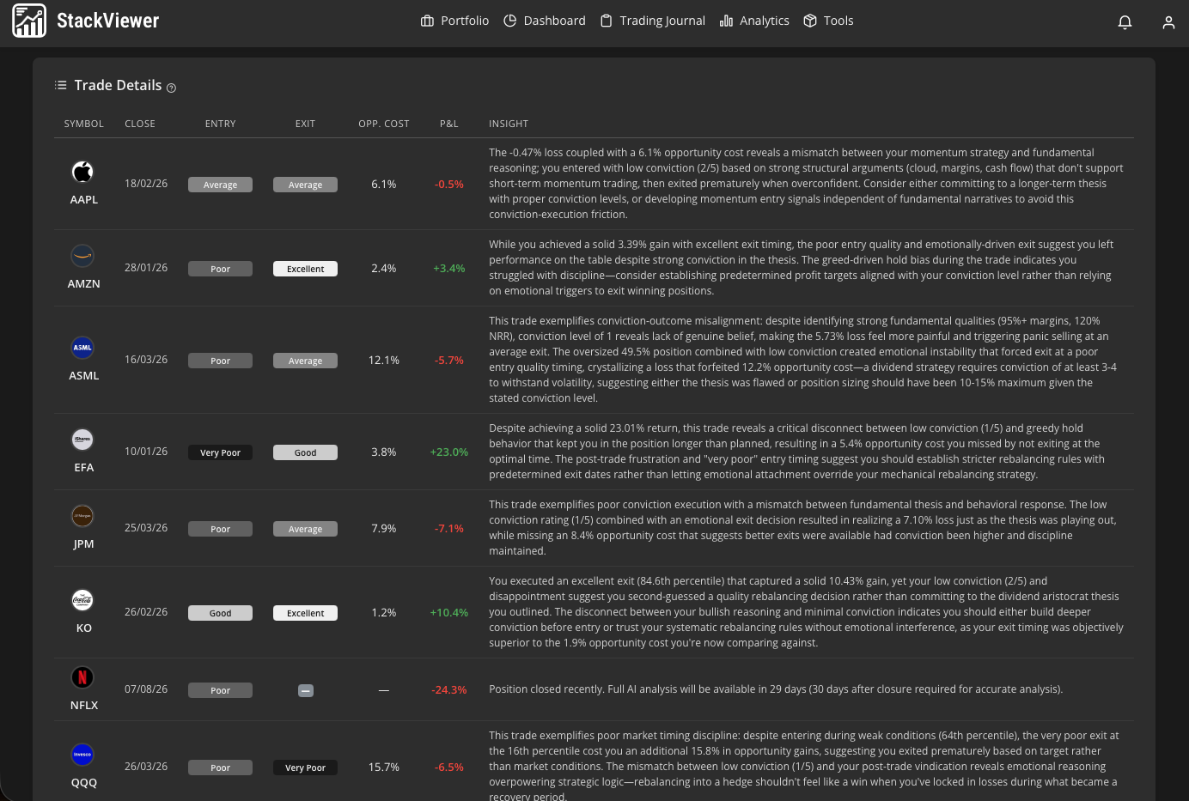Click JPM's Average exit badge
The image size is (1189, 801).
pyautogui.click(x=305, y=529)
